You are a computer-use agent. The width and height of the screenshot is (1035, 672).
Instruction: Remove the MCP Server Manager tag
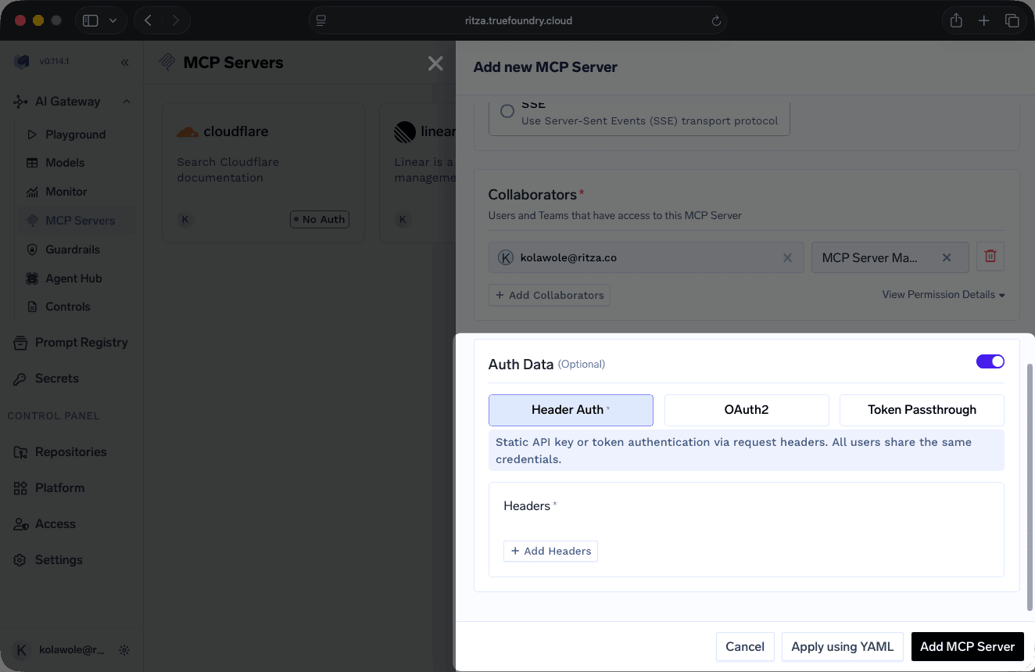pyautogui.click(x=946, y=257)
